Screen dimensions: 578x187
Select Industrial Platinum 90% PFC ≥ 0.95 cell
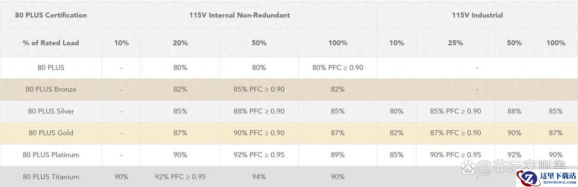coord(455,155)
